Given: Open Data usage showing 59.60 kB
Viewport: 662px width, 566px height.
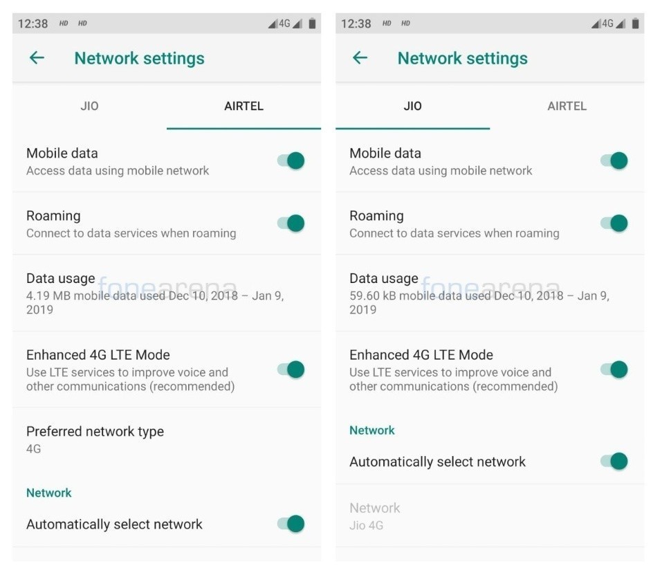Looking at the screenshot, I should pyautogui.click(x=490, y=293).
